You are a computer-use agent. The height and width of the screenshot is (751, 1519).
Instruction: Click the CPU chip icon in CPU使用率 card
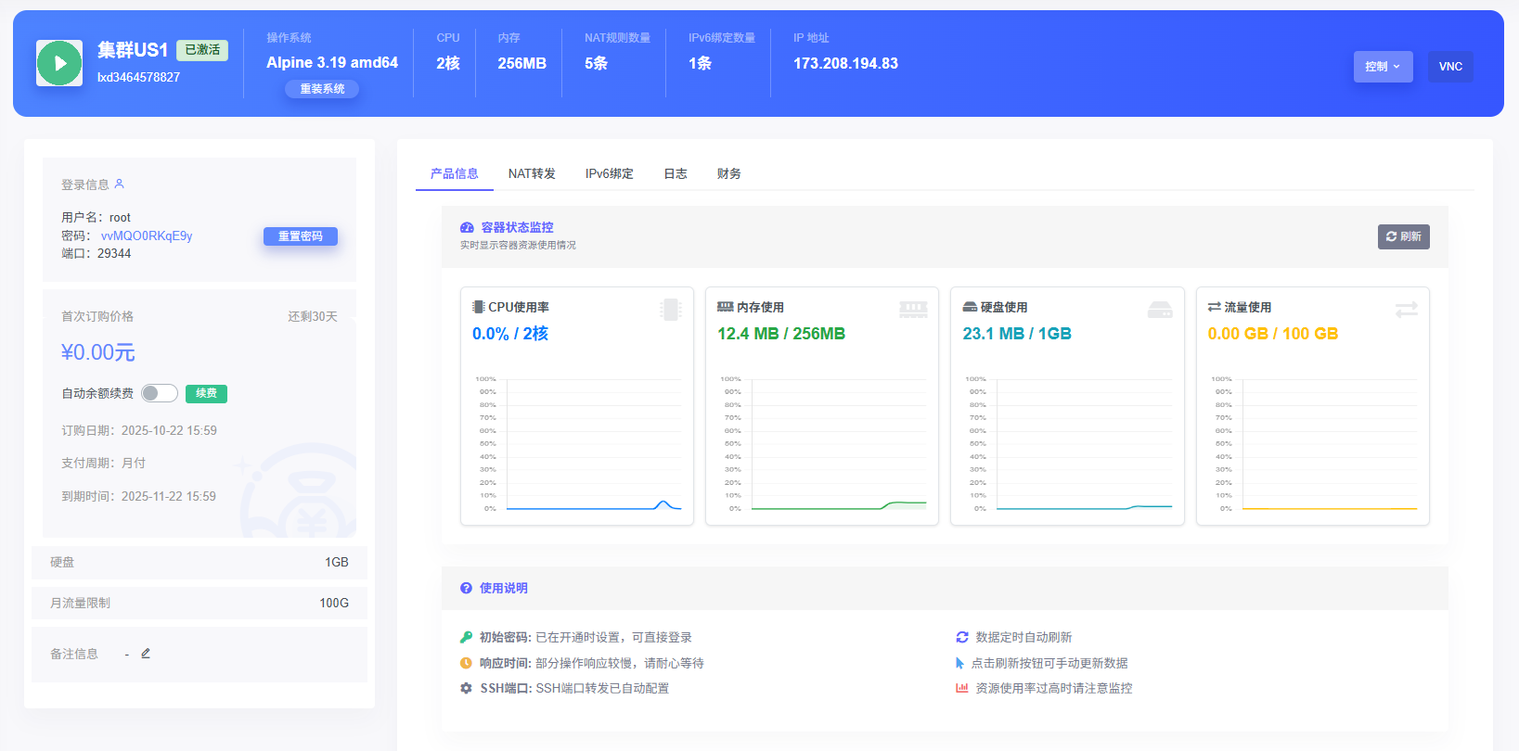[x=670, y=310]
